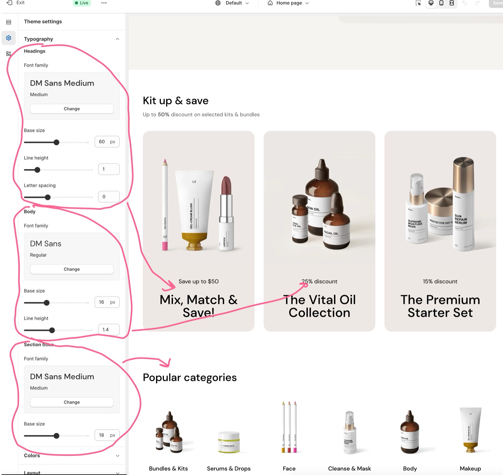Click the Body line height 1.4 field
Image resolution: width=503 pixels, height=475 pixels.
click(109, 330)
